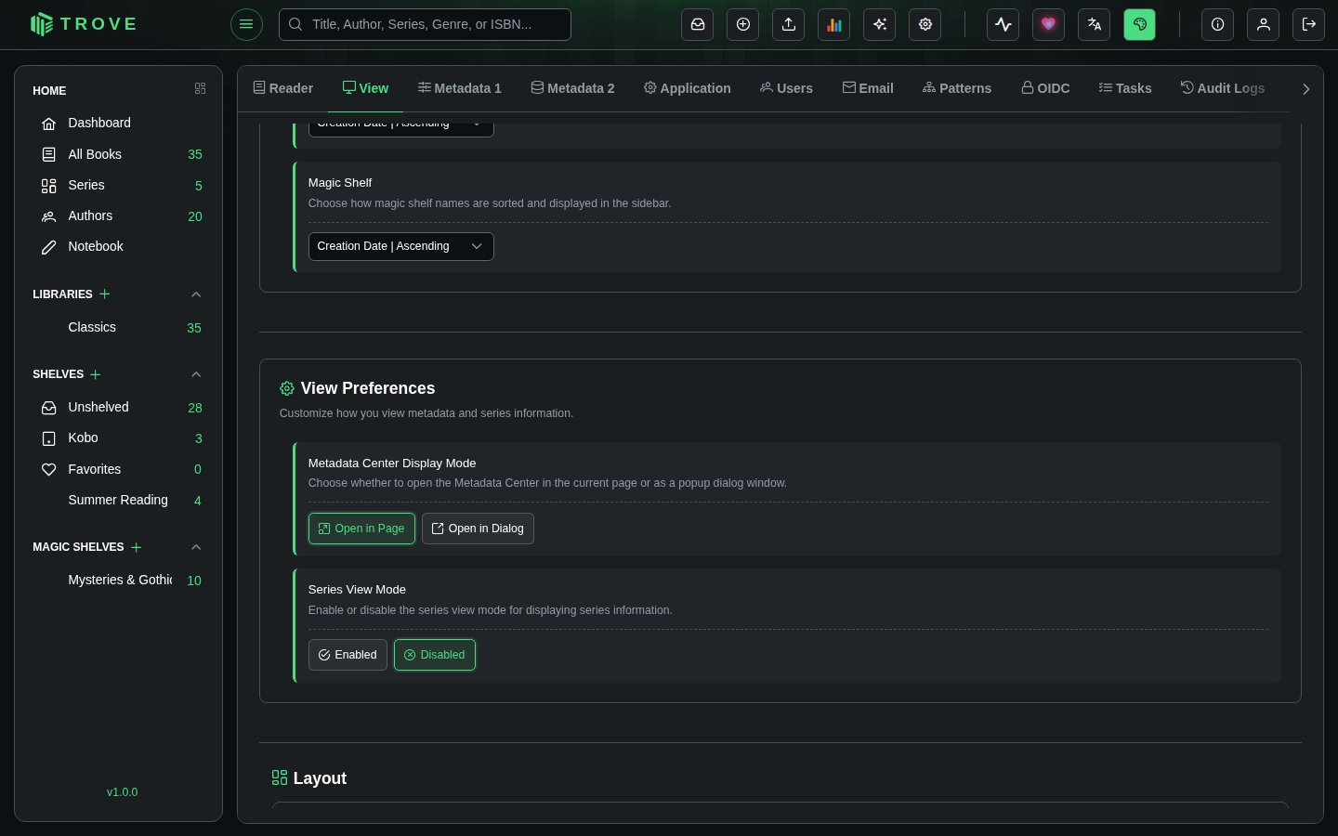The width and height of the screenshot is (1338, 836).
Task: Open the Users tab
Action: point(786,88)
